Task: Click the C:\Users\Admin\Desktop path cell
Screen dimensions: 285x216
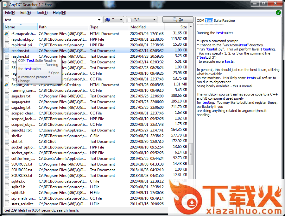Action: (60, 85)
